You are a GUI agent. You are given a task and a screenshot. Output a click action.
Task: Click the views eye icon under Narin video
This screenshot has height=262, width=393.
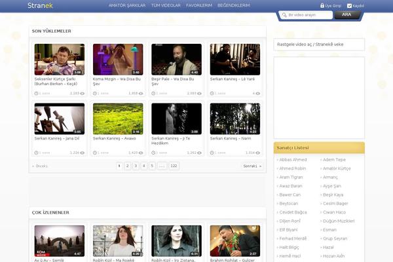[257, 153]
